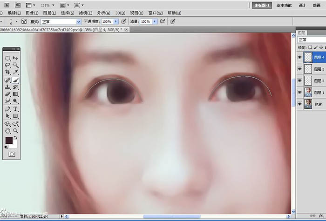Screen dimensions: 326x221
Task: Click the Quick Mask mode icon
Action: click(12, 154)
